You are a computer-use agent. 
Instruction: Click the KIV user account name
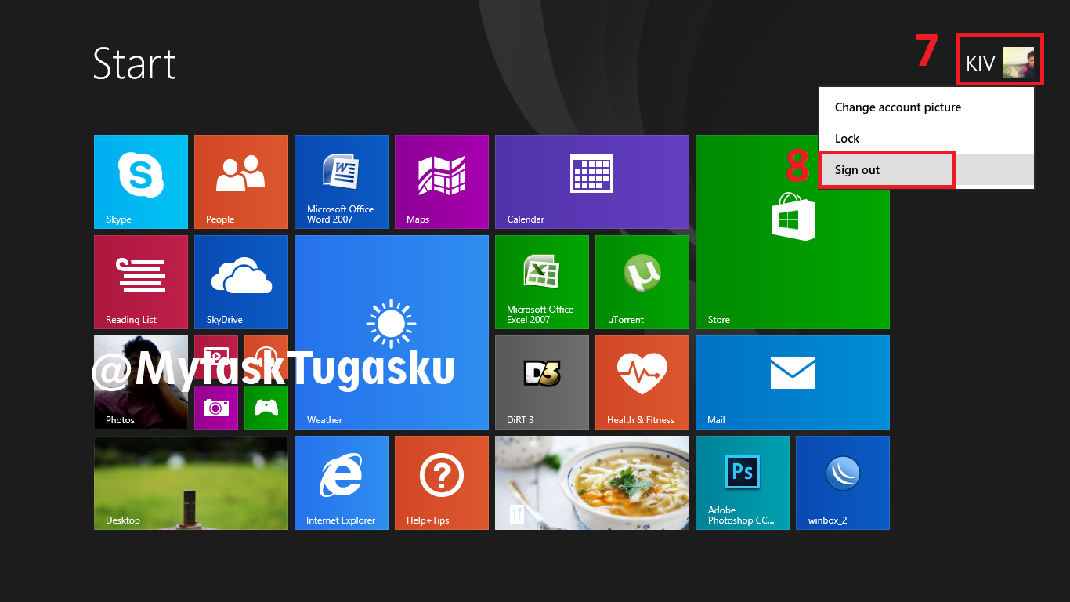pos(981,63)
